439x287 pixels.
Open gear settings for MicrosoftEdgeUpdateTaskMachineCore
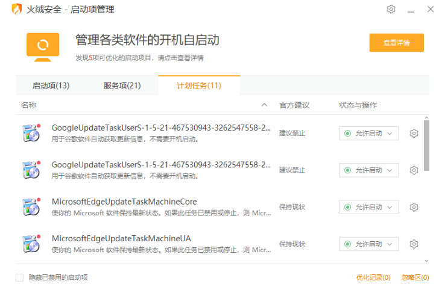click(414, 207)
